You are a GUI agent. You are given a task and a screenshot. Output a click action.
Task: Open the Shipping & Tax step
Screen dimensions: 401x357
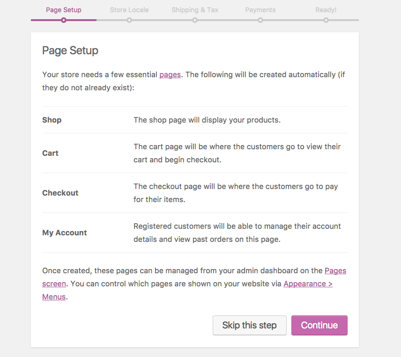coord(195,10)
